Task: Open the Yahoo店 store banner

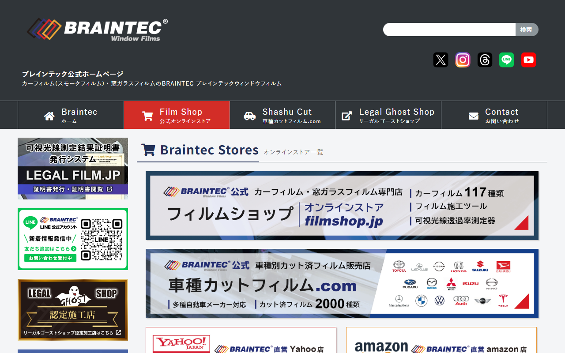Action: 241,340
